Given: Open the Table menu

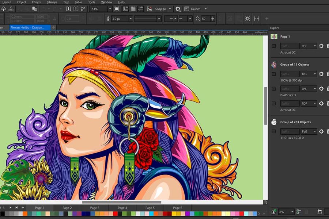Looking at the screenshot, I should click(79, 2).
